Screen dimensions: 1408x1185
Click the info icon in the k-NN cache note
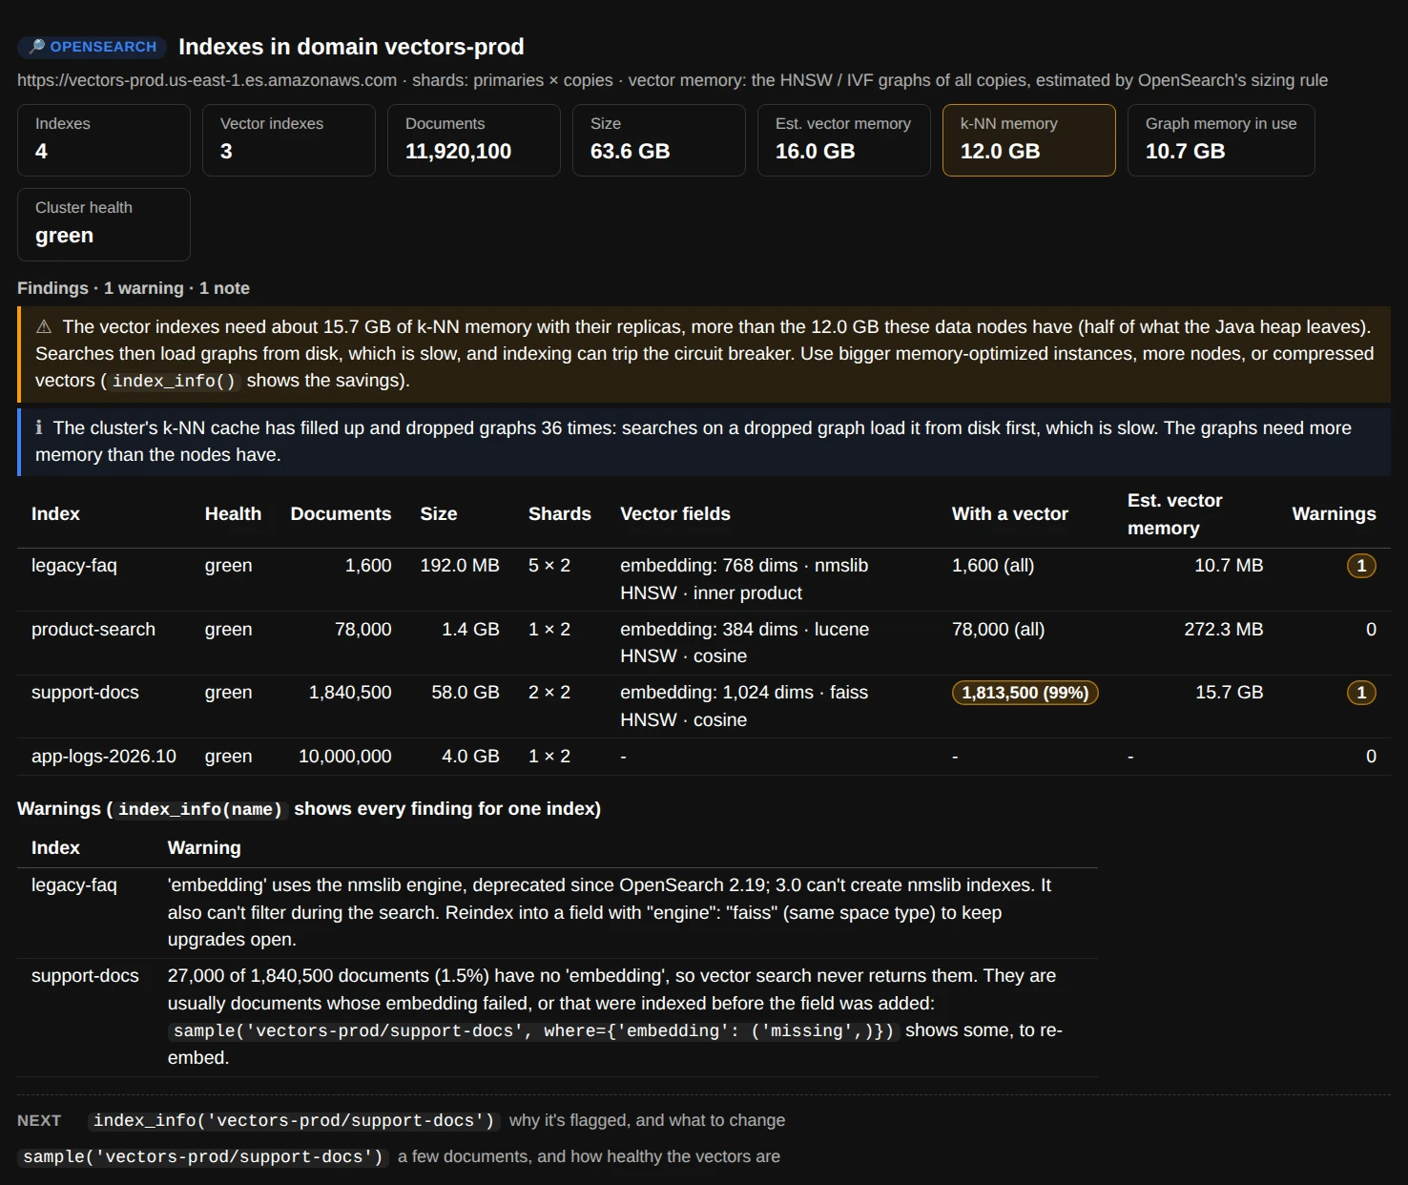pyautogui.click(x=39, y=427)
